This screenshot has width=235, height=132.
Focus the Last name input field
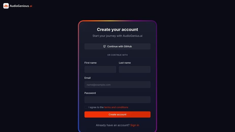[x=135, y=69]
